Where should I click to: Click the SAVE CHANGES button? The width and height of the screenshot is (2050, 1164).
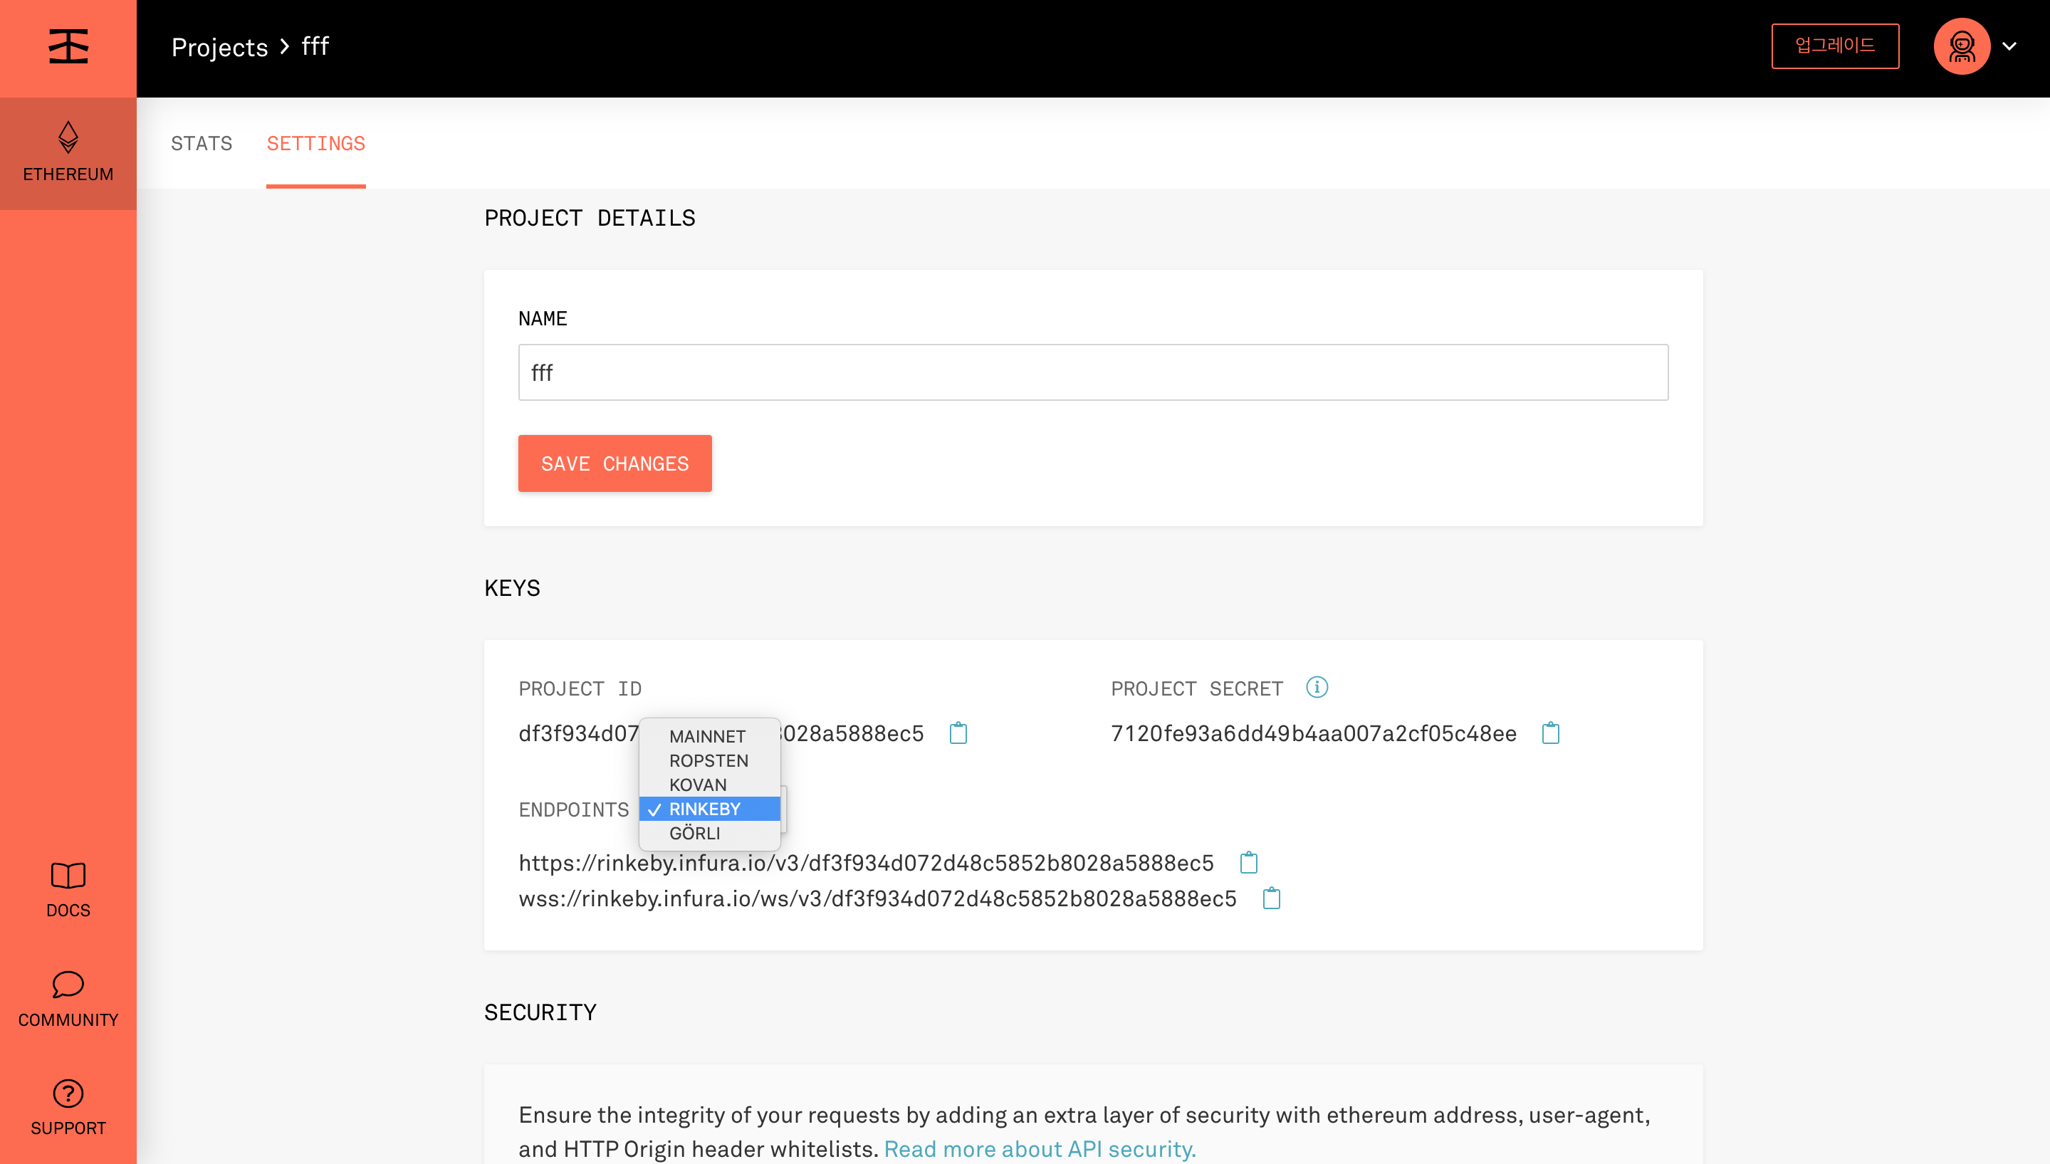click(615, 463)
